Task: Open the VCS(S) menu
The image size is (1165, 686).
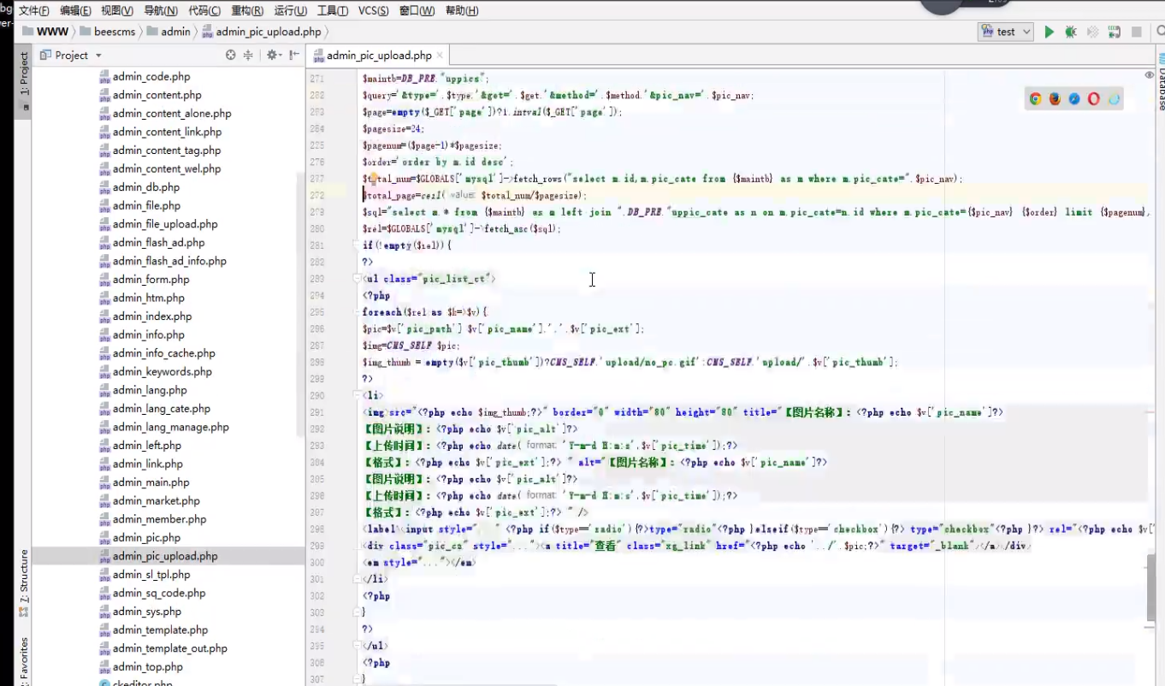Action: [374, 10]
